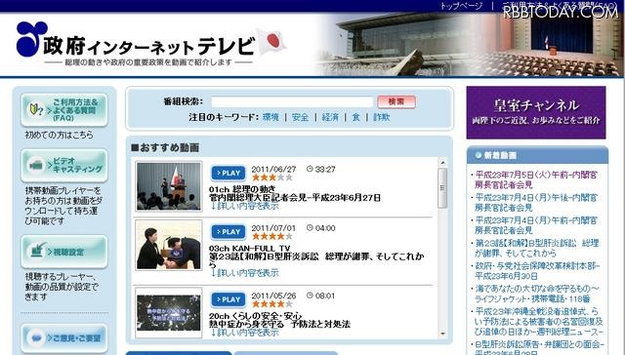Open 平成23年7月4日(月)午前 内閣官房長官記者会見 link

(x=536, y=225)
